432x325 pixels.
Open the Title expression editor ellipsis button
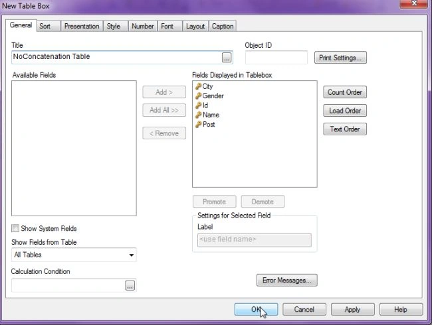coord(227,58)
